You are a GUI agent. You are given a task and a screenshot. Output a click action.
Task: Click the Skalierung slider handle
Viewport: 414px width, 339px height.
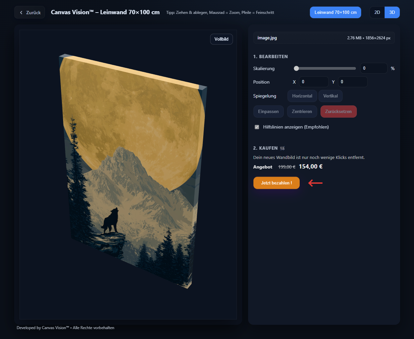(296, 68)
